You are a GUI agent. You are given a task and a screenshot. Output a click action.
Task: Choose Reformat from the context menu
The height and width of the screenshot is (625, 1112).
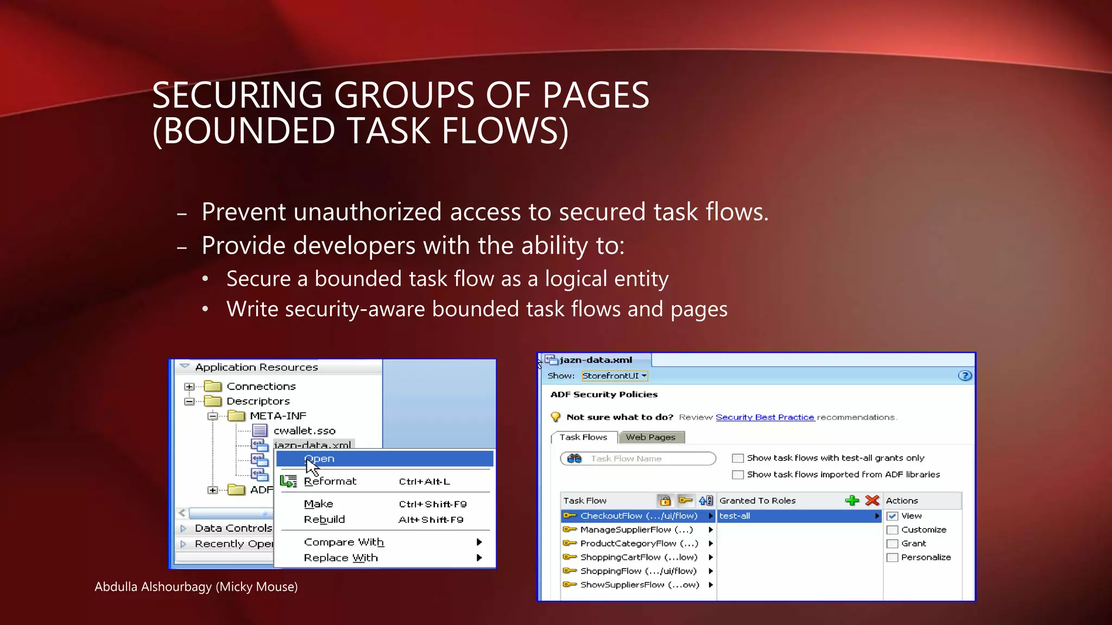(x=384, y=481)
